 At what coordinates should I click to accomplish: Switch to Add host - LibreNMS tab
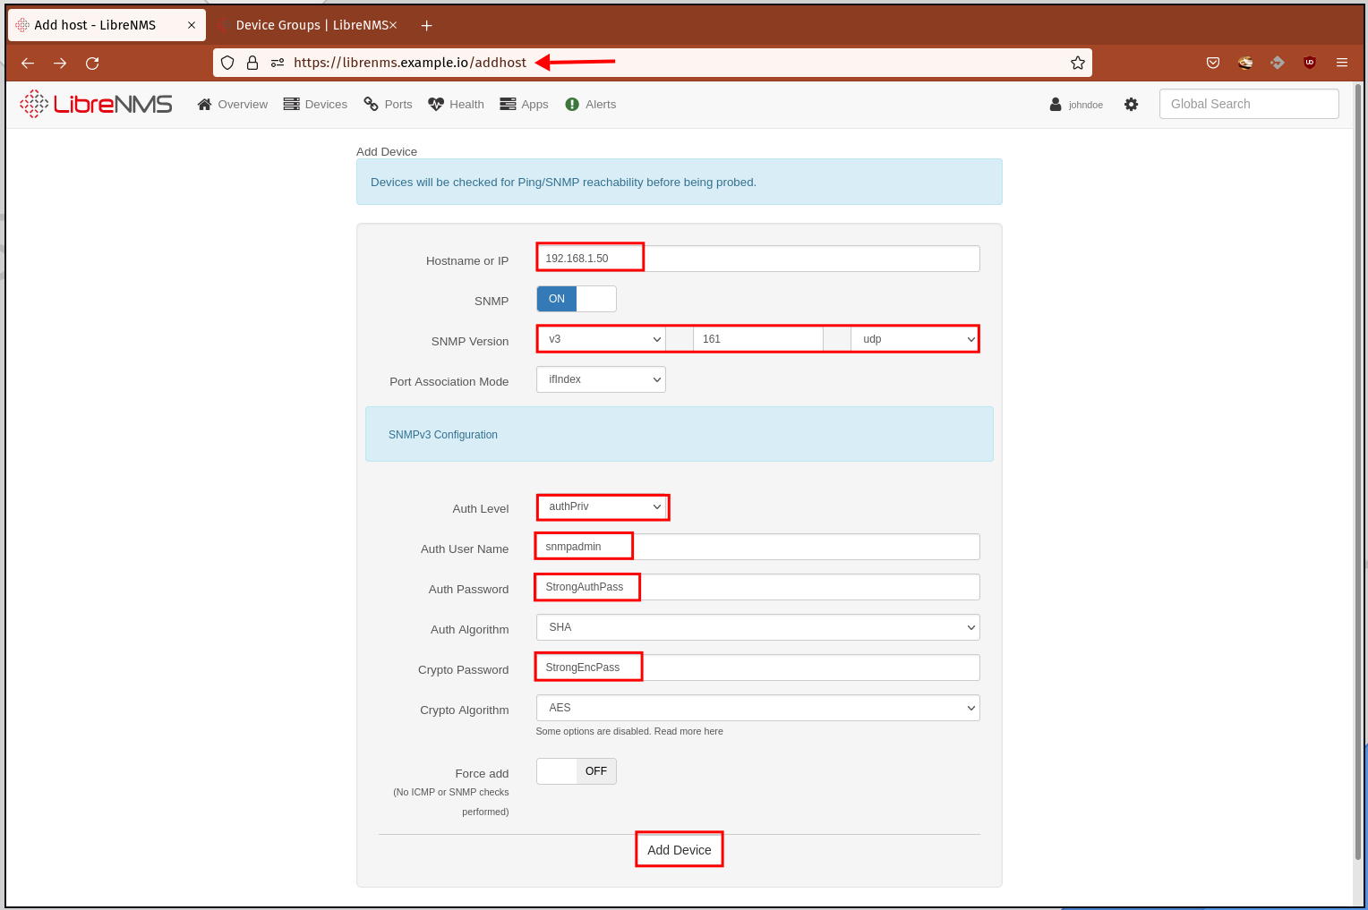coord(107,25)
